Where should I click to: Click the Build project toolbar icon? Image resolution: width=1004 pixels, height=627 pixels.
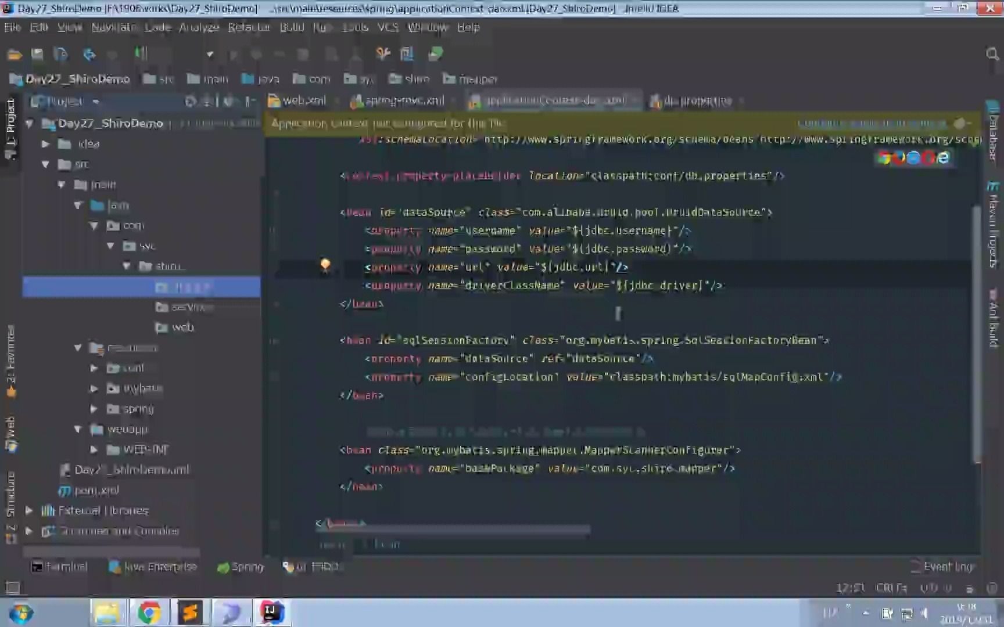tap(141, 54)
